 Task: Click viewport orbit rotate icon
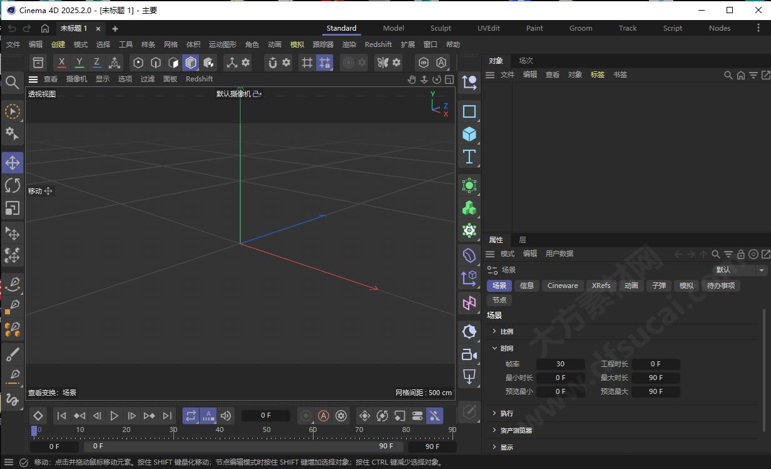437,79
